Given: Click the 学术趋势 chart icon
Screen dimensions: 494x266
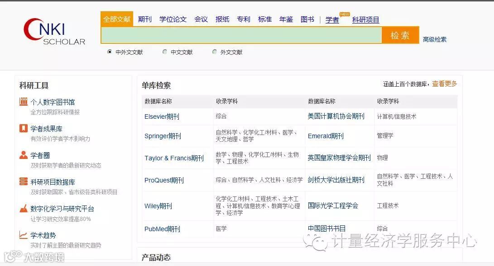Looking at the screenshot, I should click(23, 235).
